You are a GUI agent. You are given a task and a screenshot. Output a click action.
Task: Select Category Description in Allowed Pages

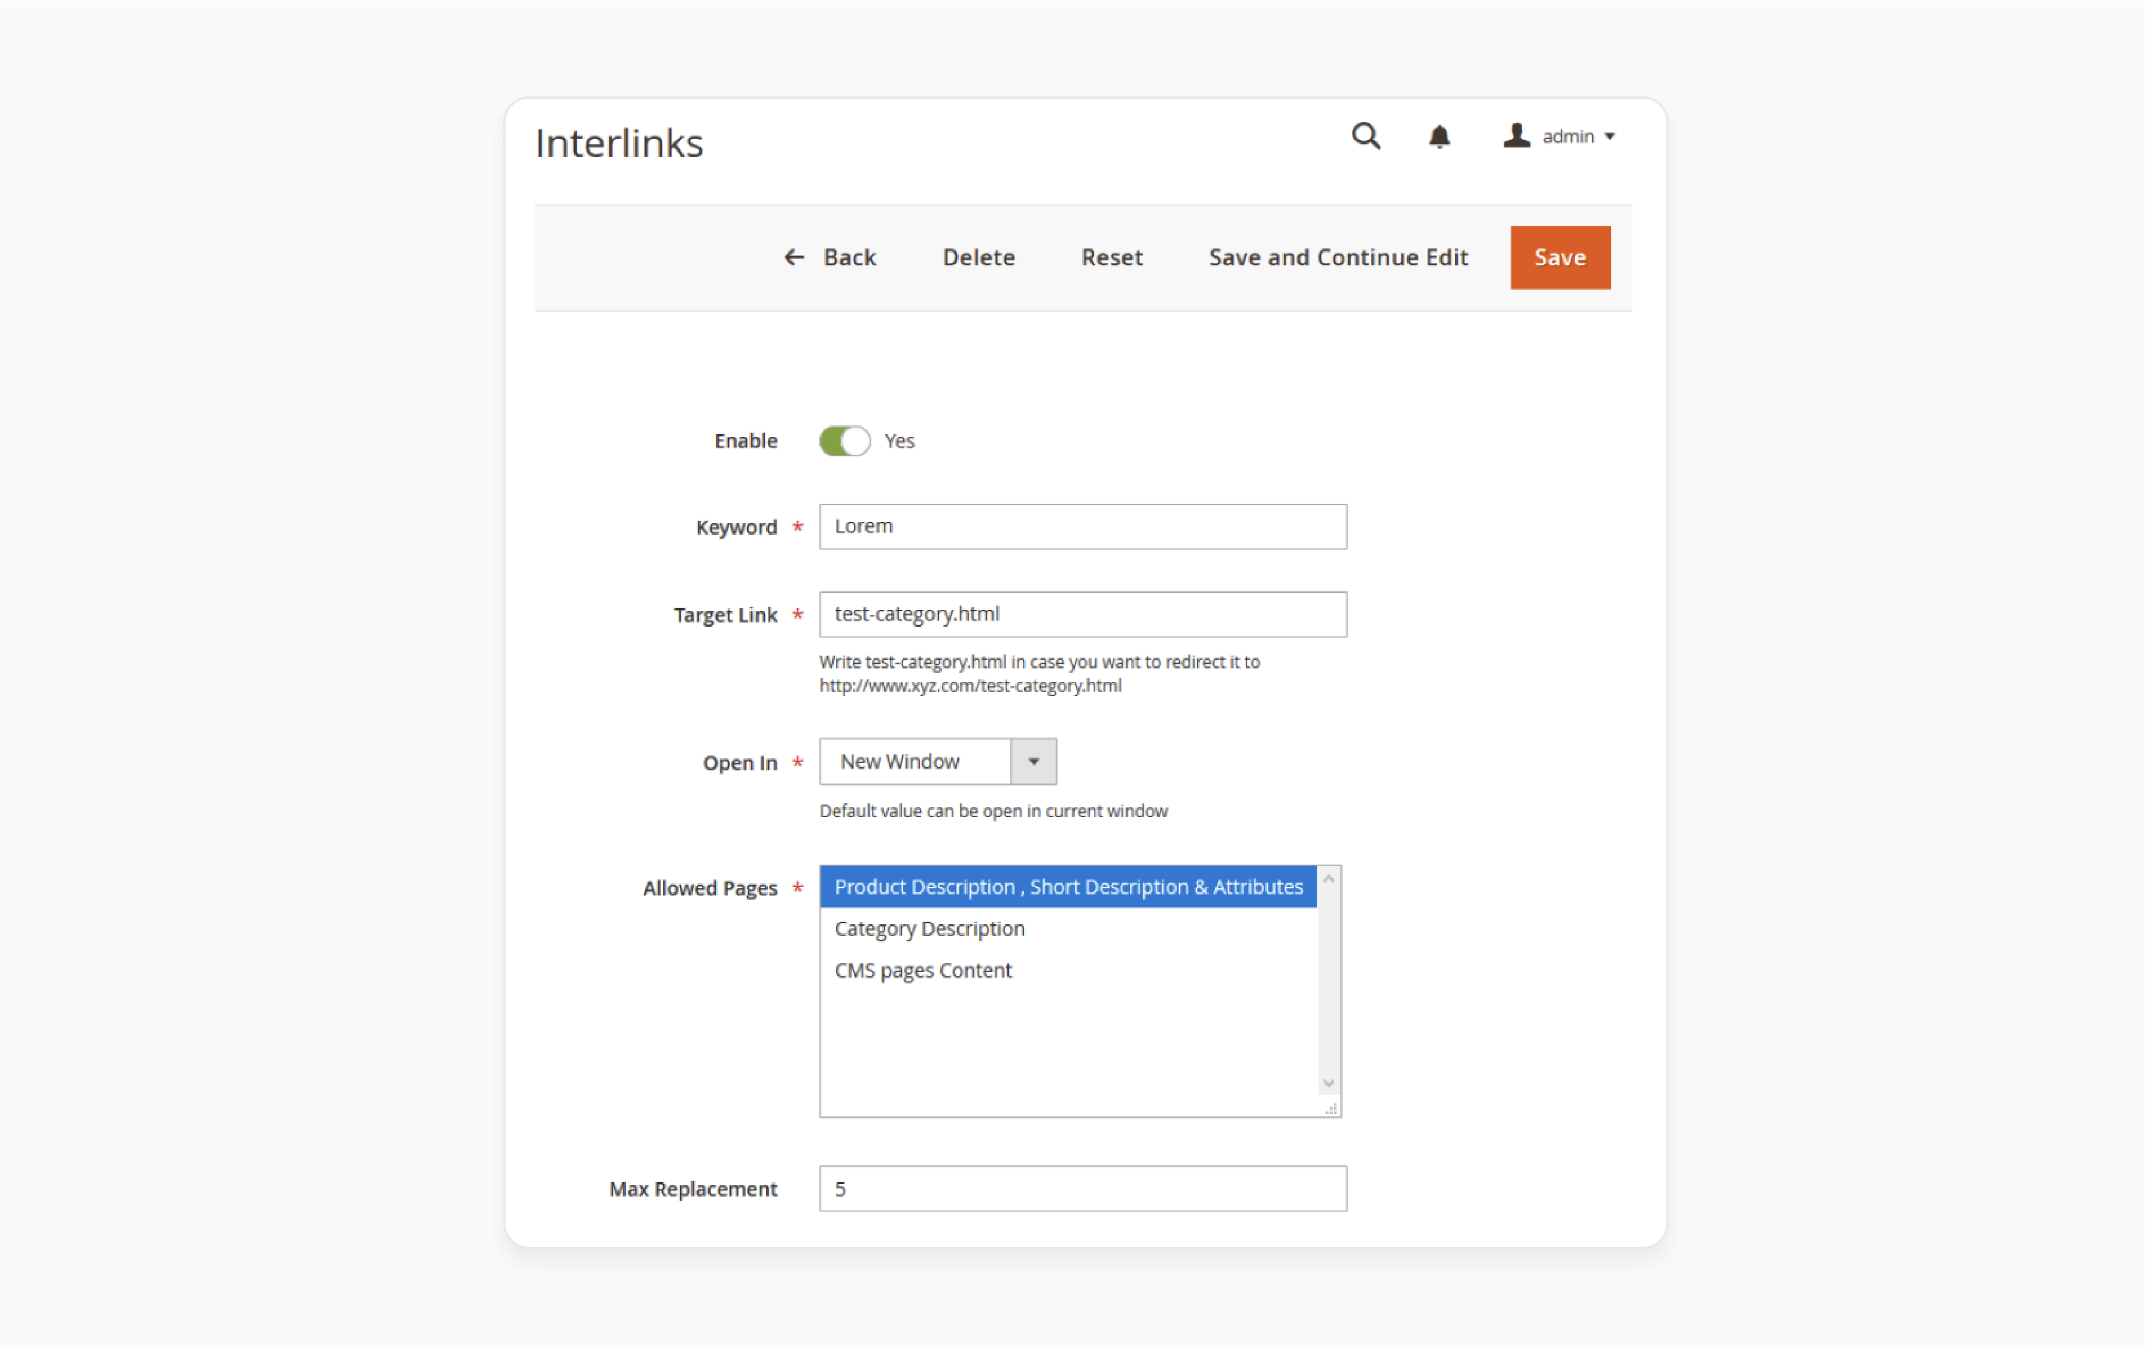click(1068, 928)
